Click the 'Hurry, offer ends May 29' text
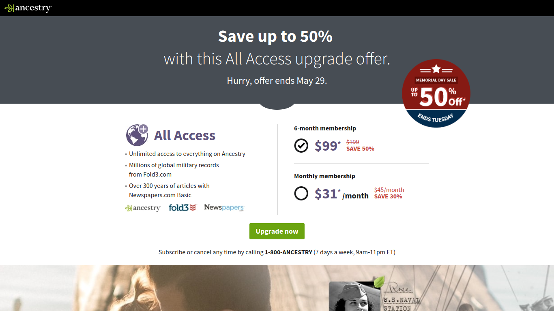 277,81
